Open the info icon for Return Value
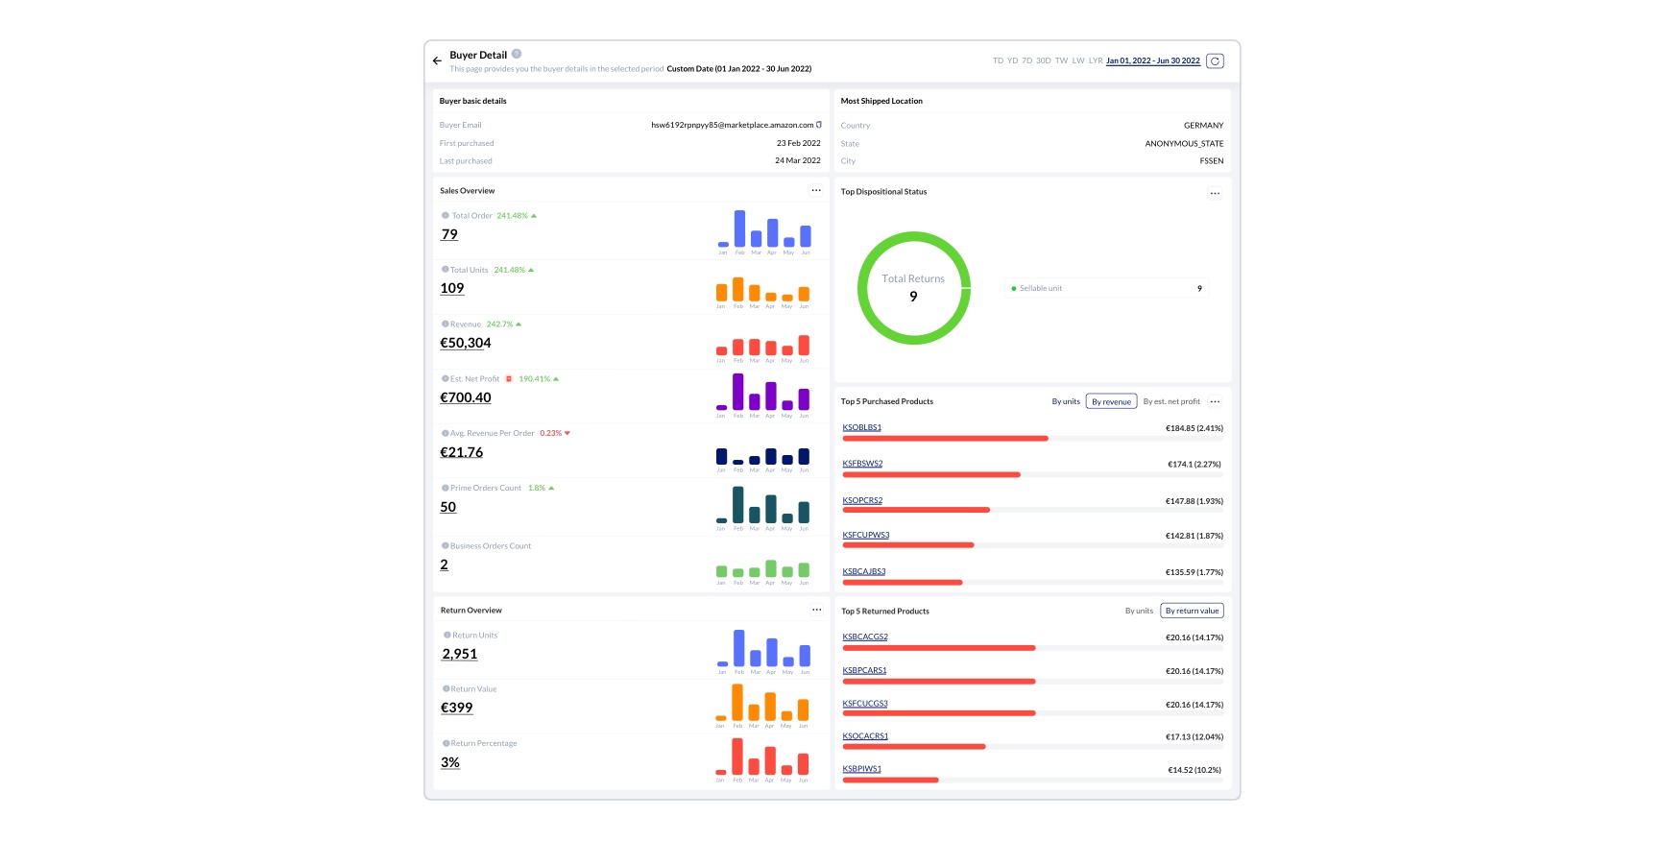Screen dimensions: 1665x841 coord(446,688)
